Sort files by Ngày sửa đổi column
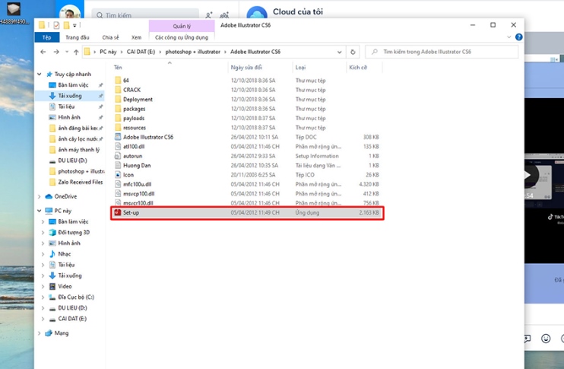 (x=245, y=68)
